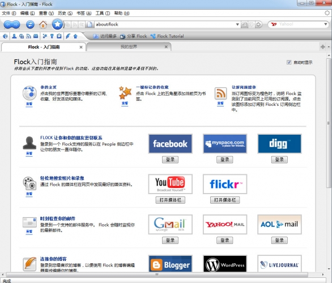Screen dimensions: 332x283
Task: Open My World via the globe toolbar icon
Action: point(5,36)
